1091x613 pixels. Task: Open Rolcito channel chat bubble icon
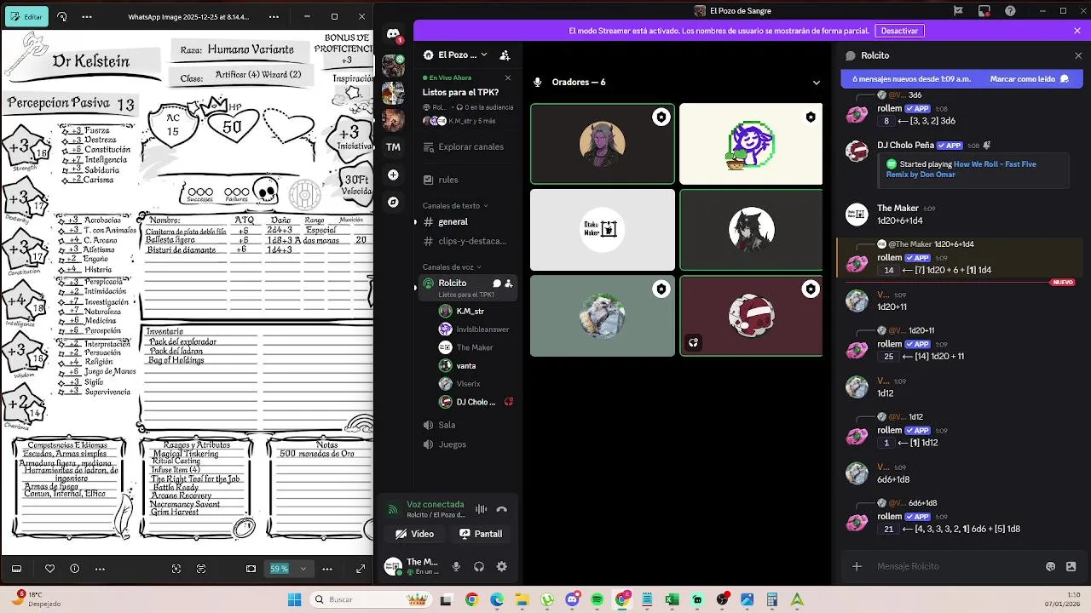[496, 283]
